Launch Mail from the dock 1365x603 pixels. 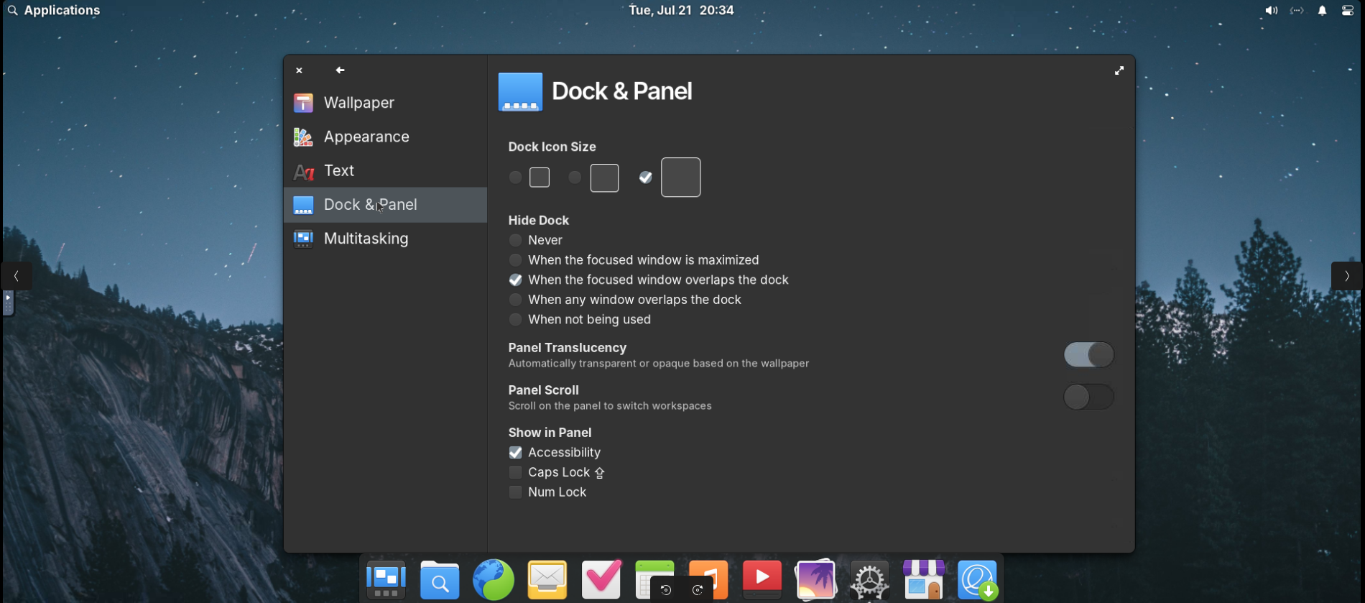[547, 580]
